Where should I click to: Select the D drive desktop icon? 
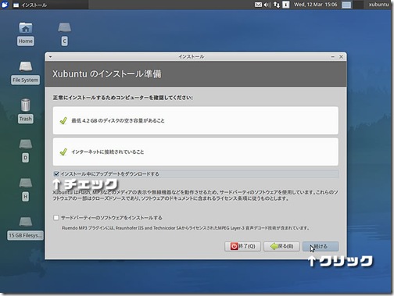coord(25,151)
